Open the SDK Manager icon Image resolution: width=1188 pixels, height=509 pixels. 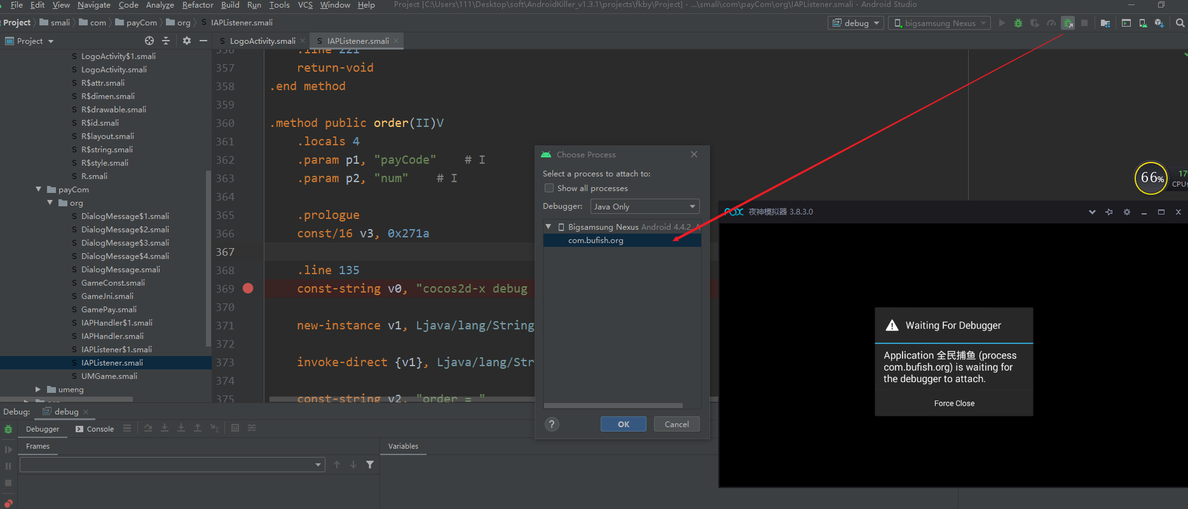1159,23
